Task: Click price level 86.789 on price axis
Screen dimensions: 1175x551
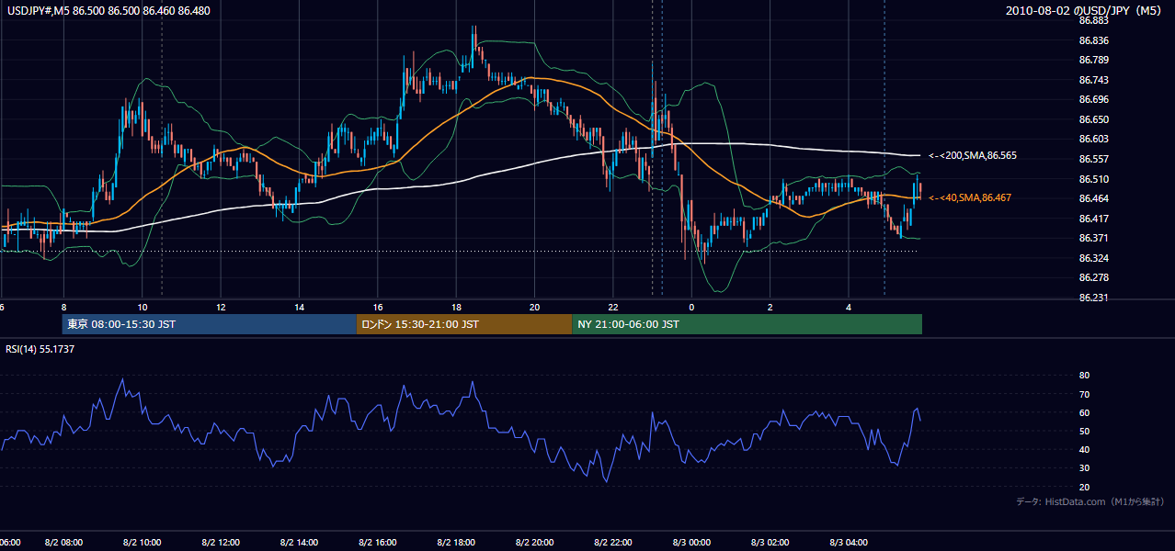Action: (x=1093, y=60)
